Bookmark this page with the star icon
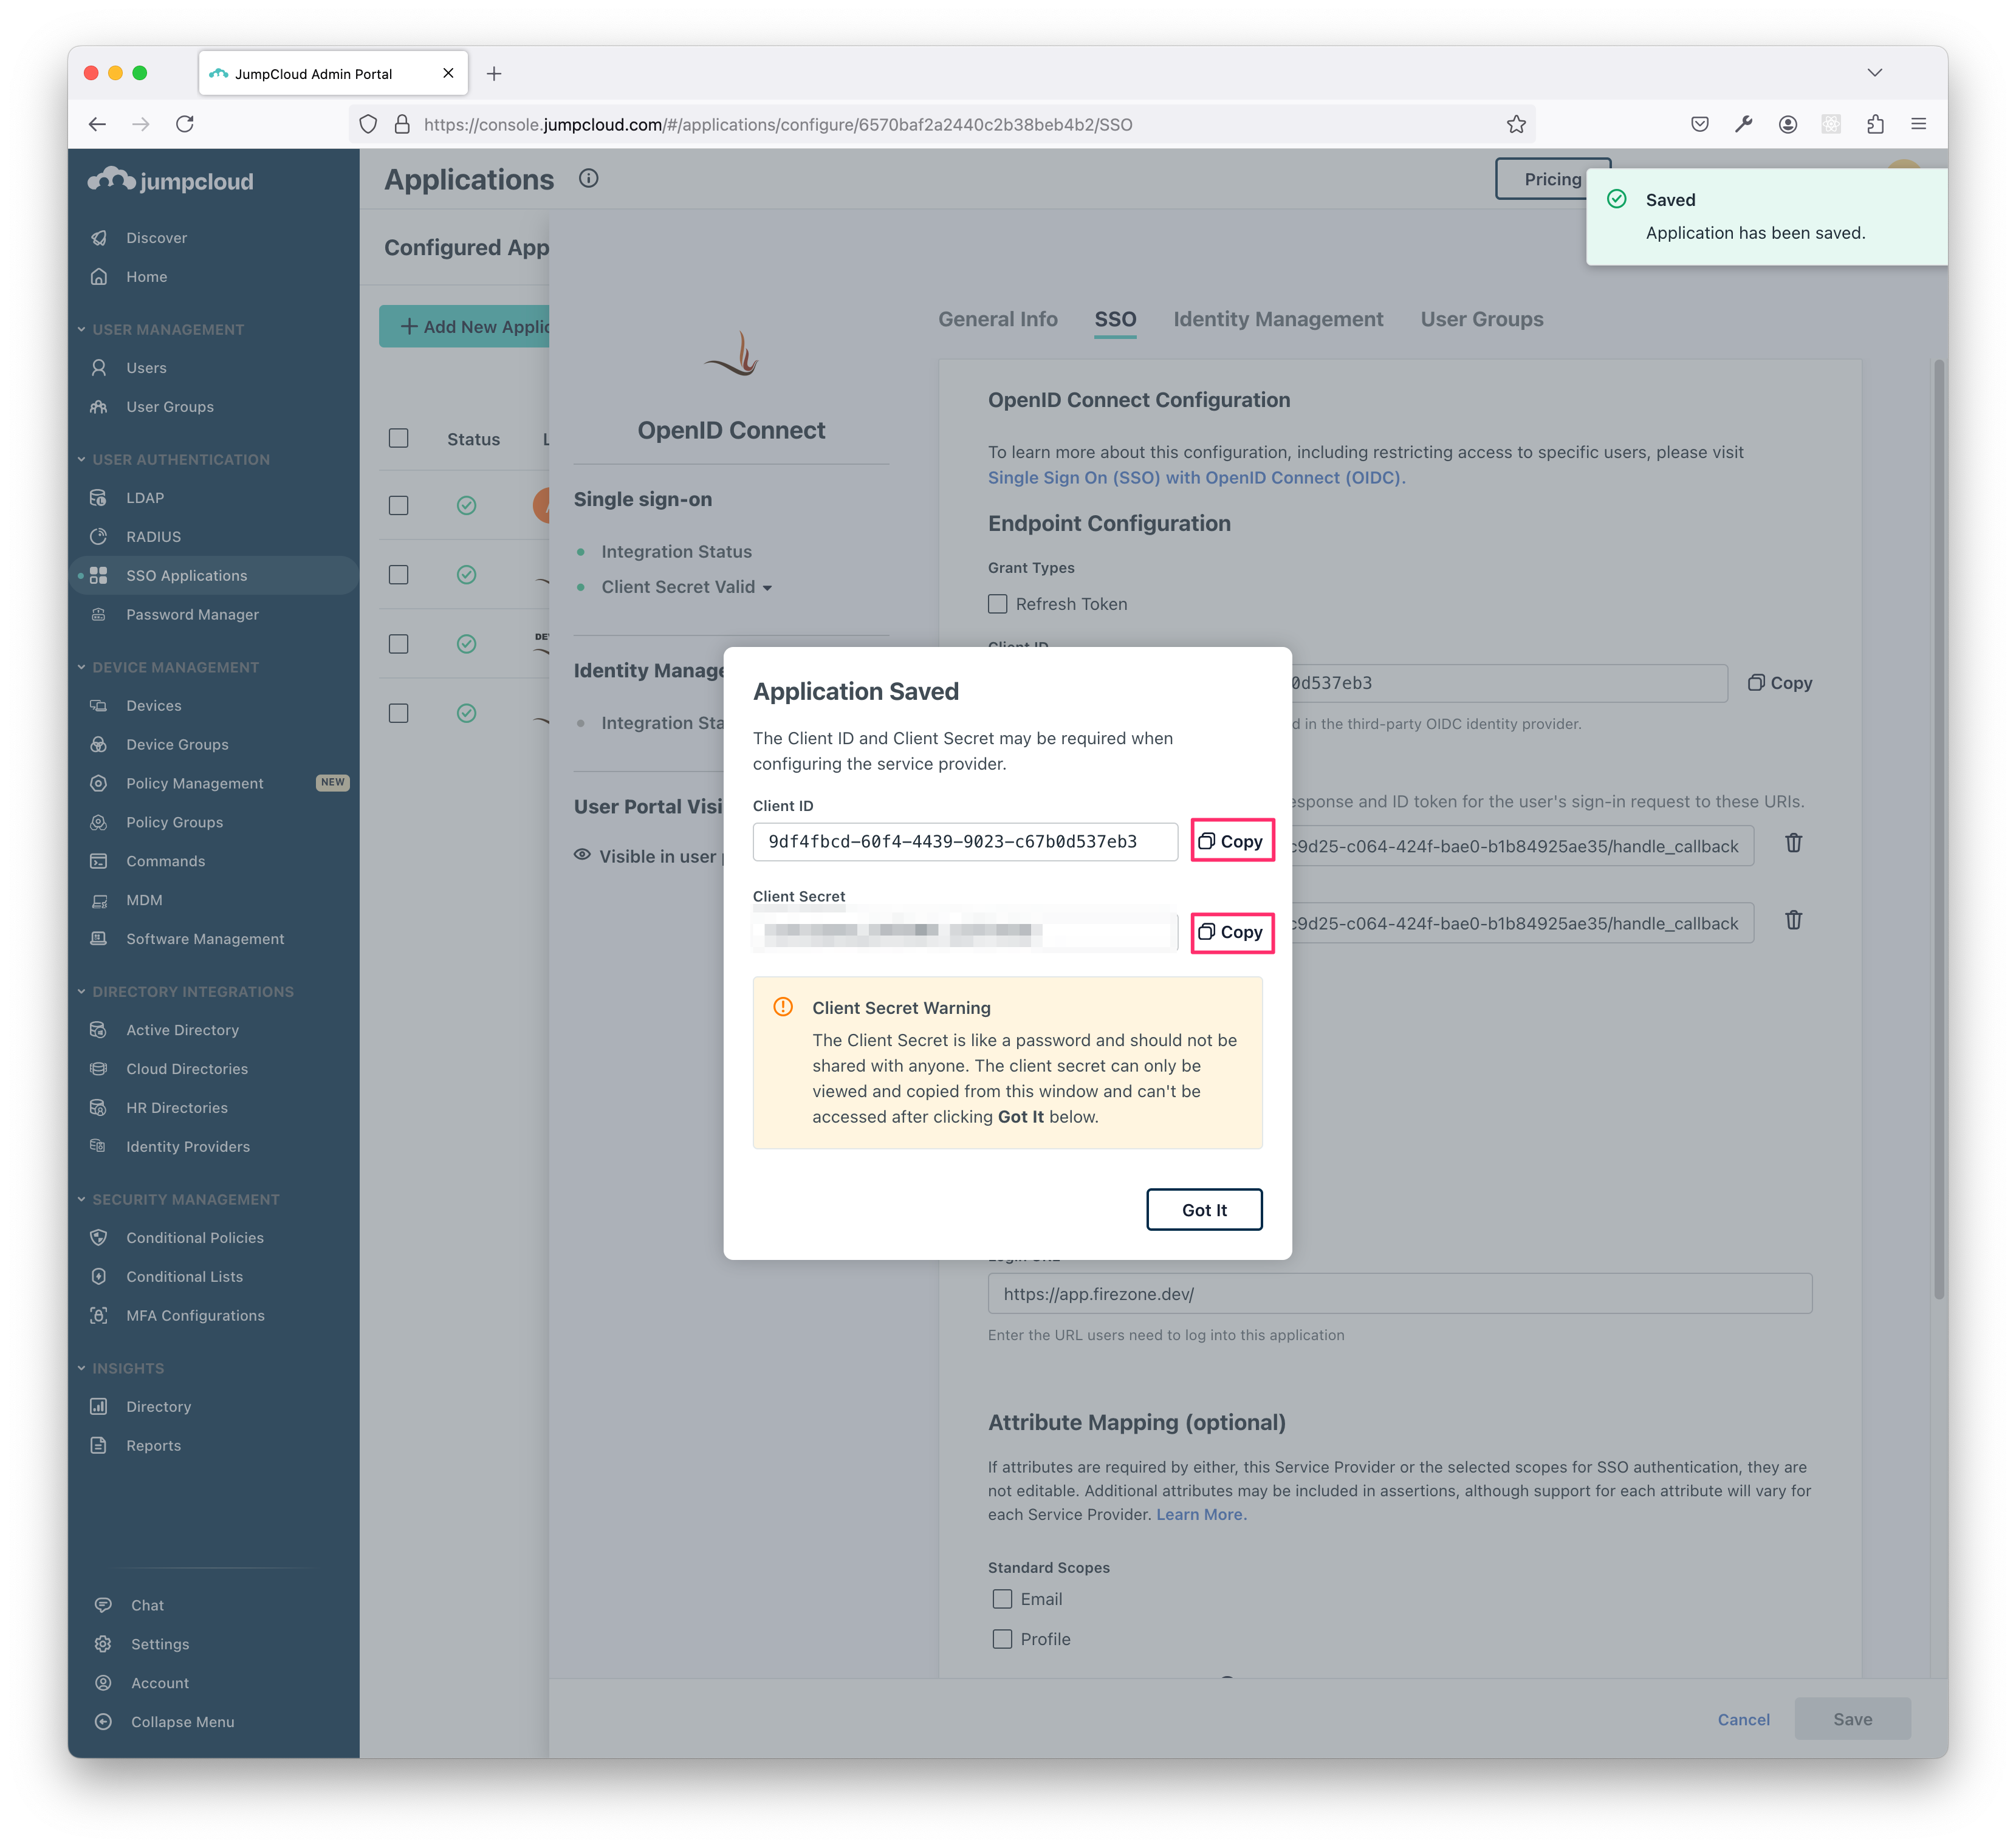 point(1516,124)
